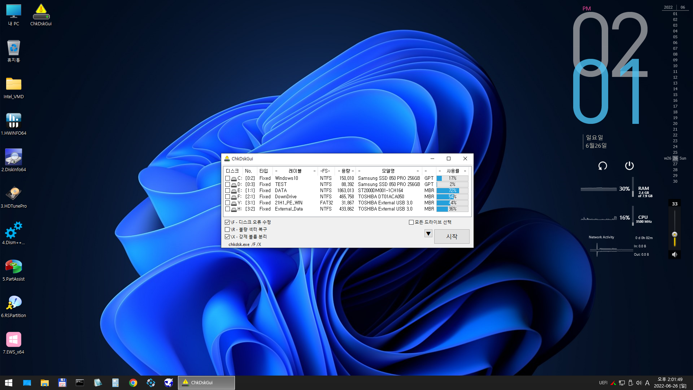Check the E: DATA drive checkbox
The width and height of the screenshot is (693, 390).
pos(227,191)
